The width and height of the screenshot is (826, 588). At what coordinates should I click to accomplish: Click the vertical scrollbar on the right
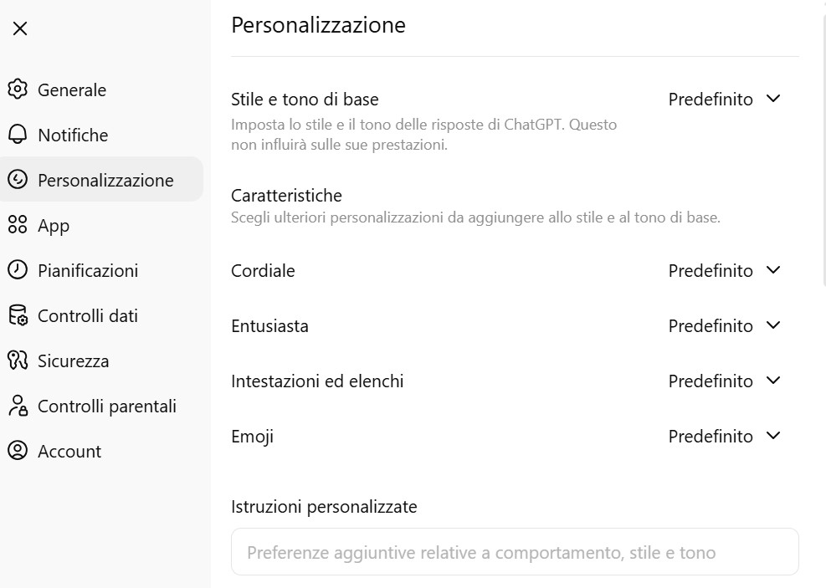823,151
